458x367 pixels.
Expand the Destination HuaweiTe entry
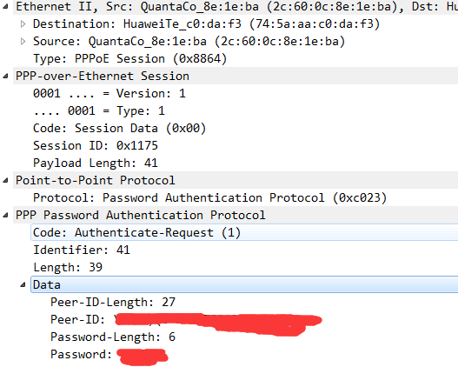point(23,24)
